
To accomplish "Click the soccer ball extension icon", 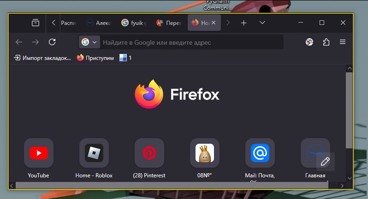I will coord(309,42).
